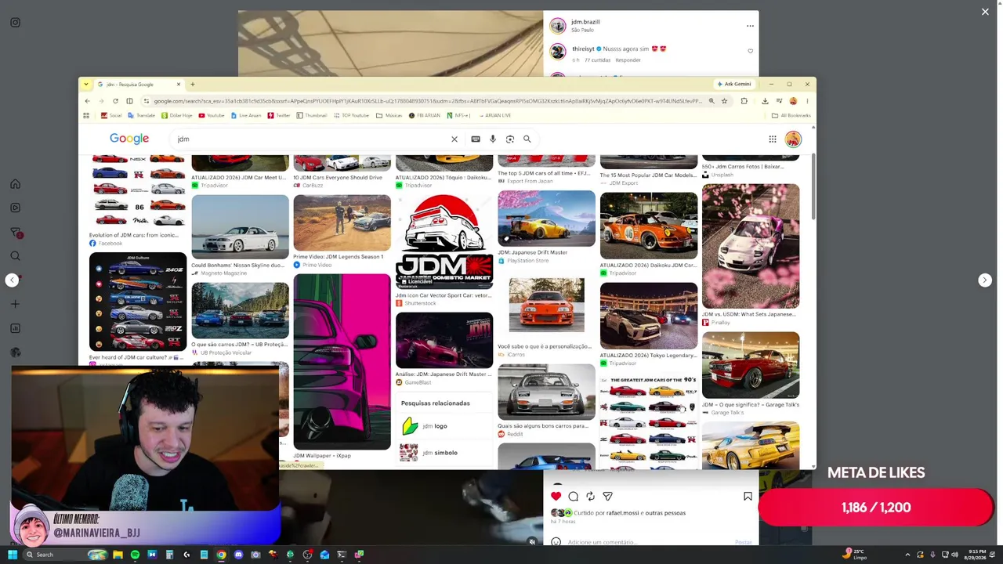Open the All Bookmarks folder
This screenshot has width=1003, height=564.
[791, 115]
